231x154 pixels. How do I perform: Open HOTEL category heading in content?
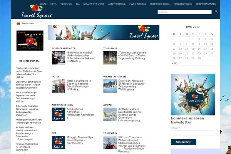(x=55, y=77)
